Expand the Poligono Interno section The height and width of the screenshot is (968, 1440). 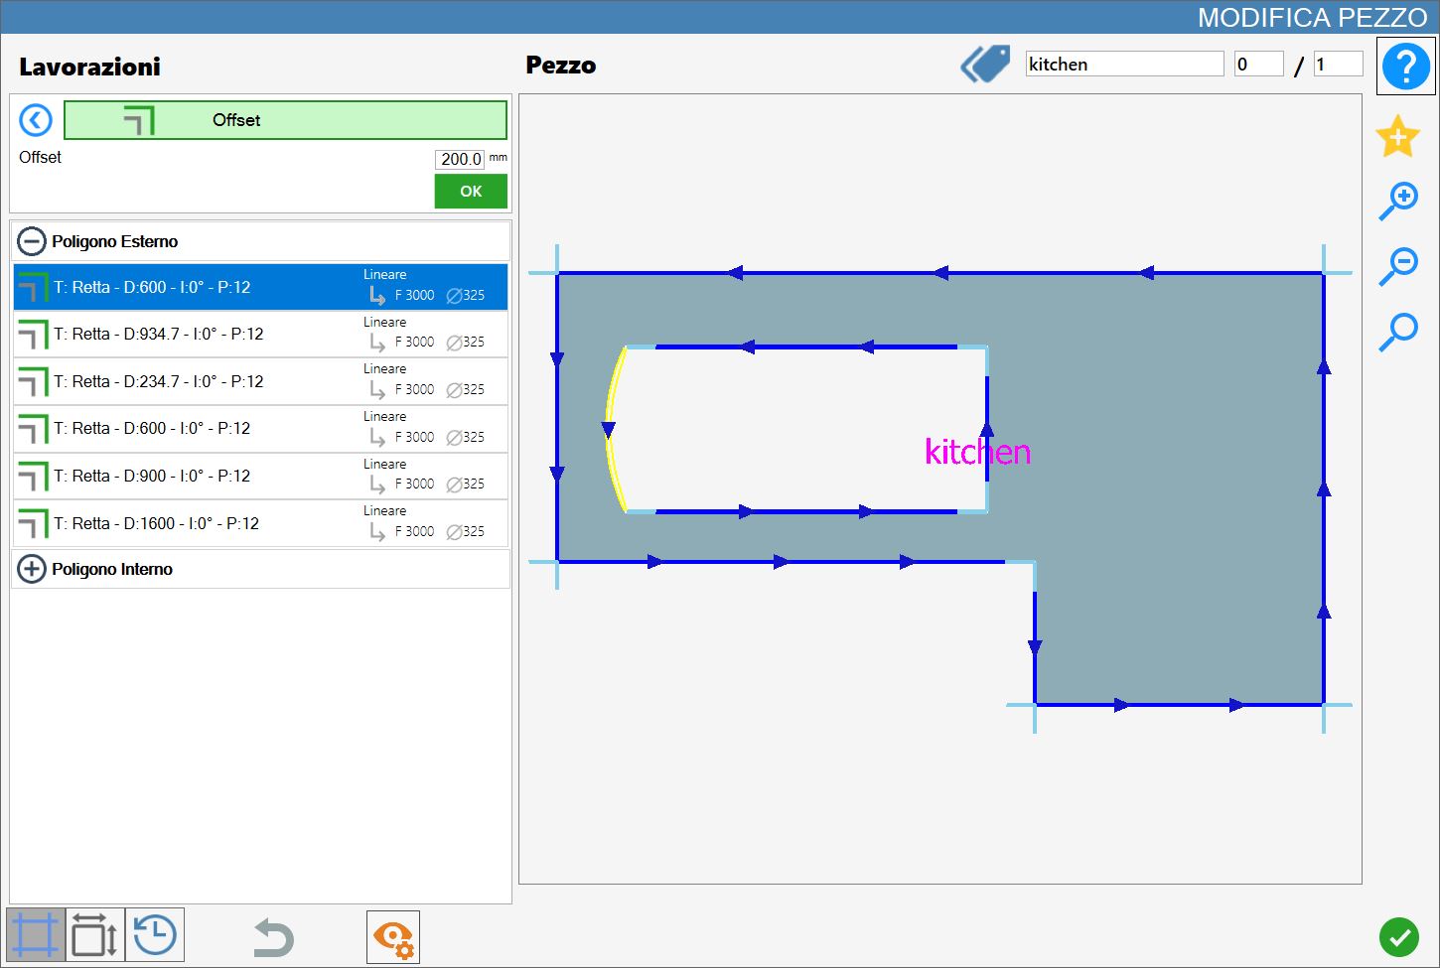pos(32,569)
